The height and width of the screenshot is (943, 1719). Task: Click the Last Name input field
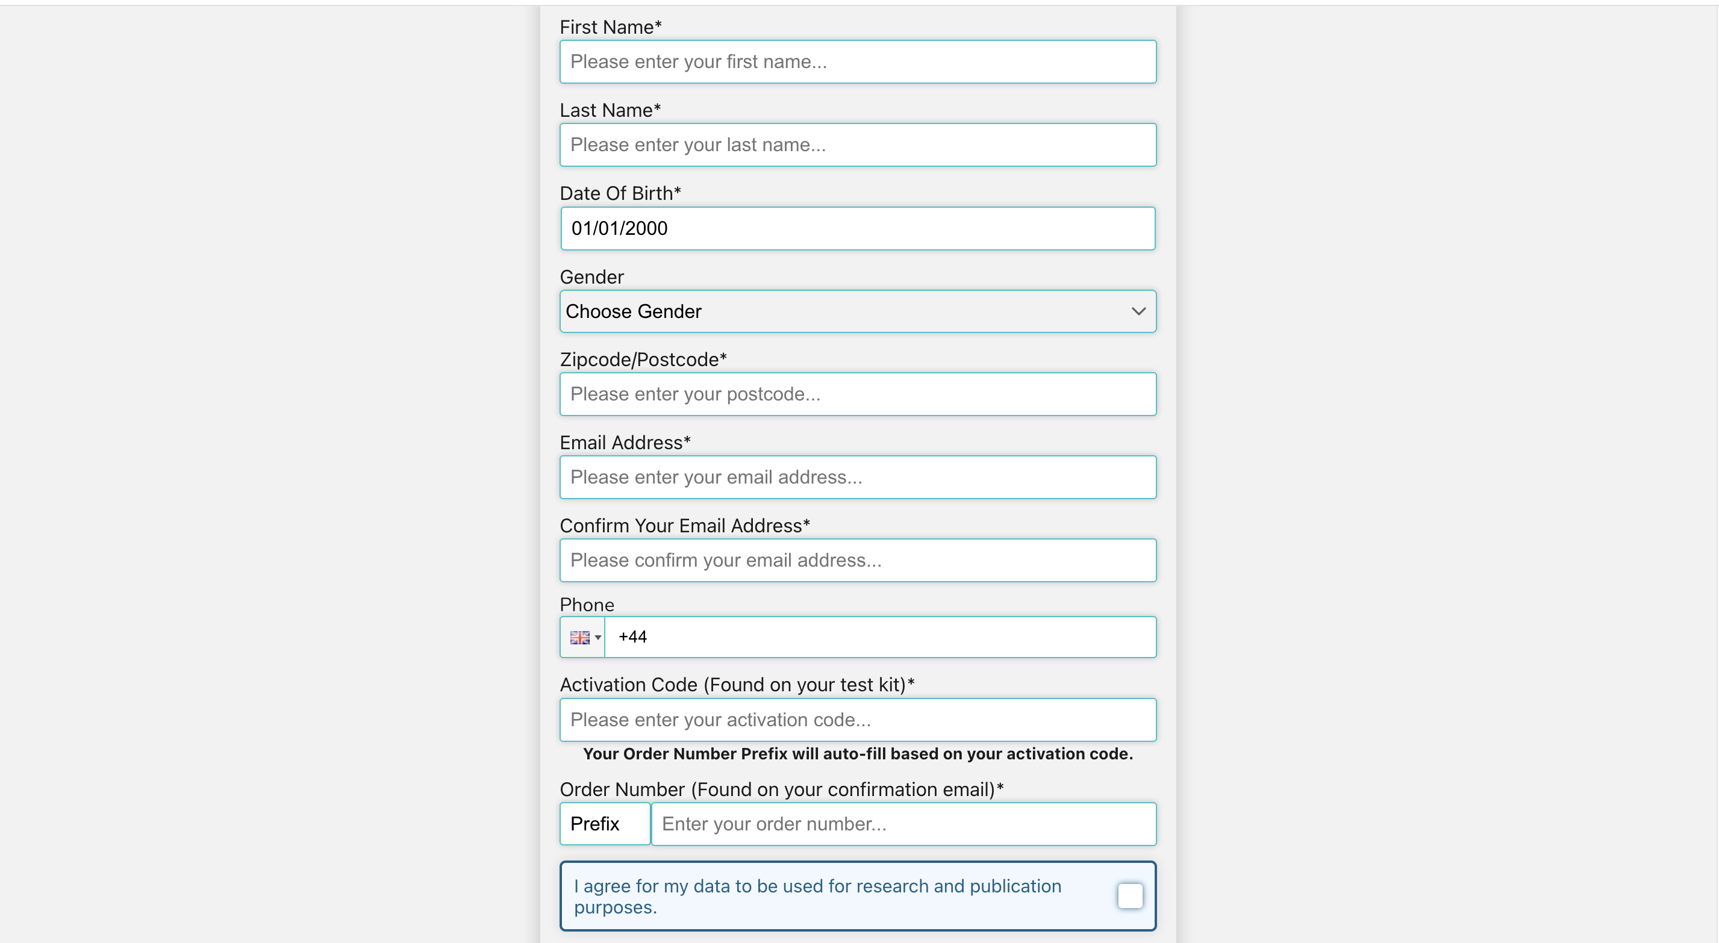(857, 145)
